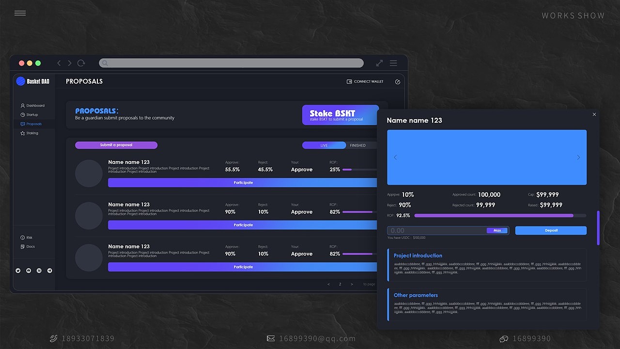Reload the page with the refresh icon
This screenshot has height=349, width=620.
click(x=81, y=63)
